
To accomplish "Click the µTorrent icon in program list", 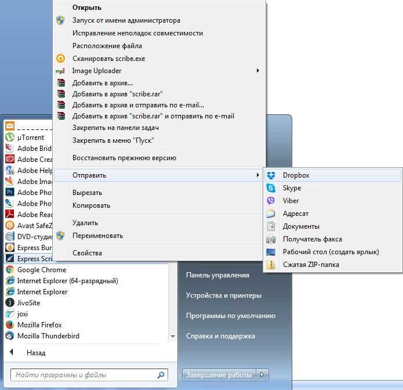I will click(10, 138).
